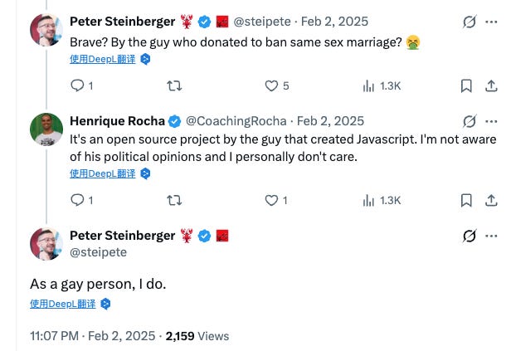Open the 11:07 PM timestamp link
The width and height of the screenshot is (511, 351).
point(92,336)
